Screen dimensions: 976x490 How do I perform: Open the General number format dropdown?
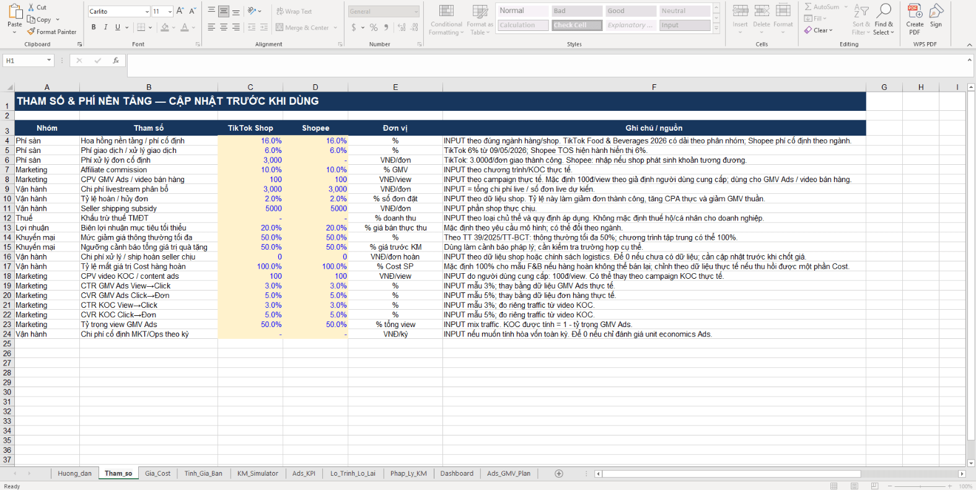coord(416,12)
